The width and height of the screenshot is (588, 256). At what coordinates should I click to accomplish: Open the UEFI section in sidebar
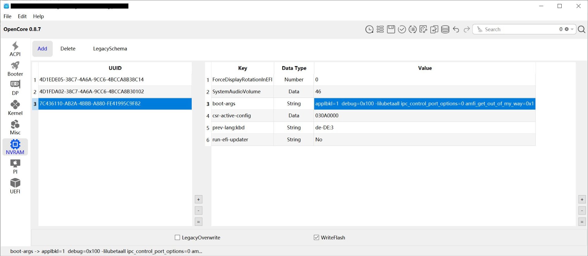(x=15, y=186)
